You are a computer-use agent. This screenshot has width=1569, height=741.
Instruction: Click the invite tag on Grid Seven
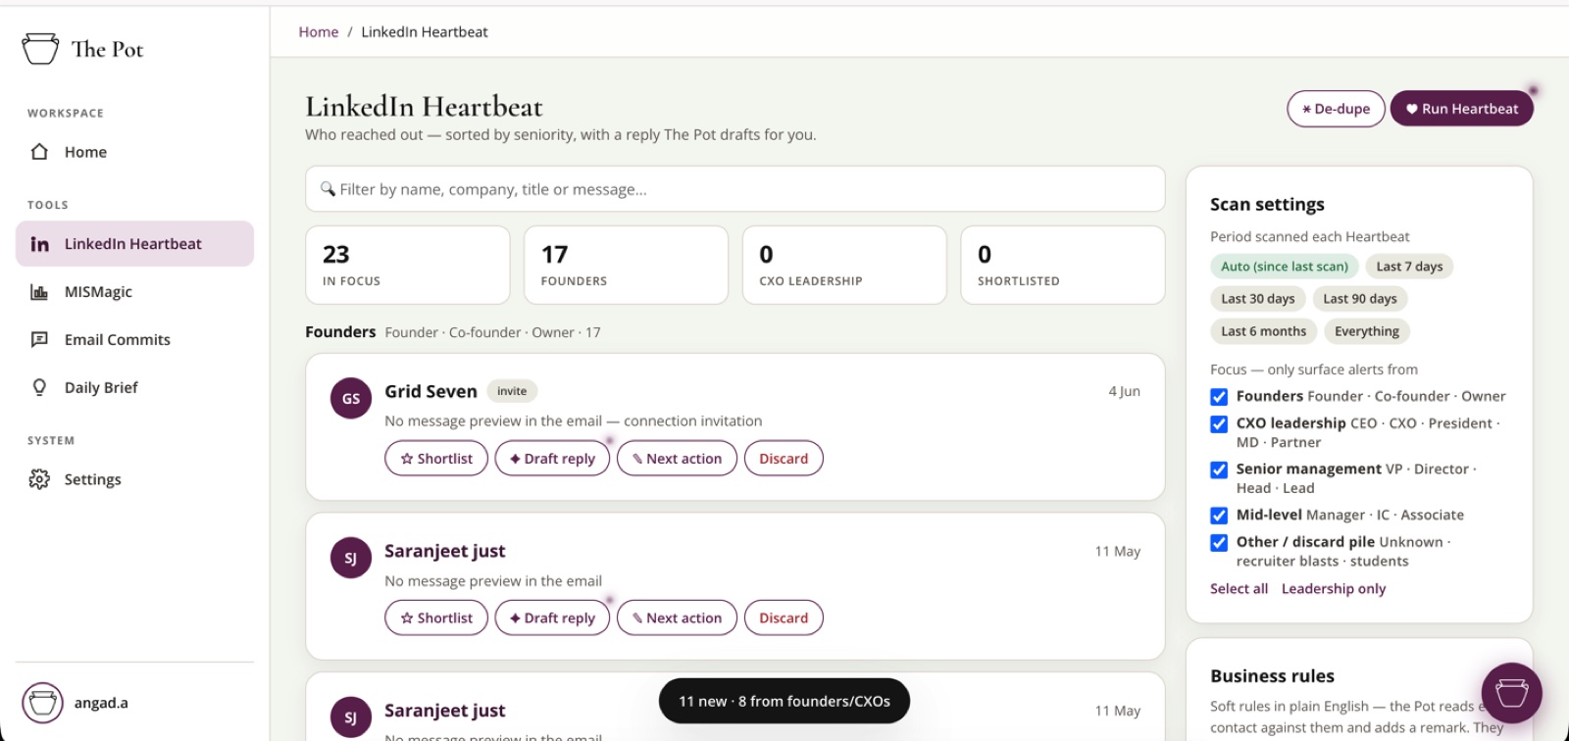coord(512,391)
